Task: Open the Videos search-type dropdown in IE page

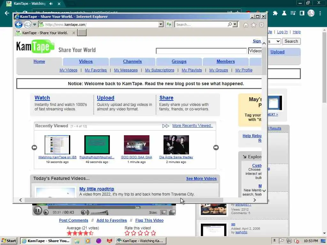Action: pos(255,51)
